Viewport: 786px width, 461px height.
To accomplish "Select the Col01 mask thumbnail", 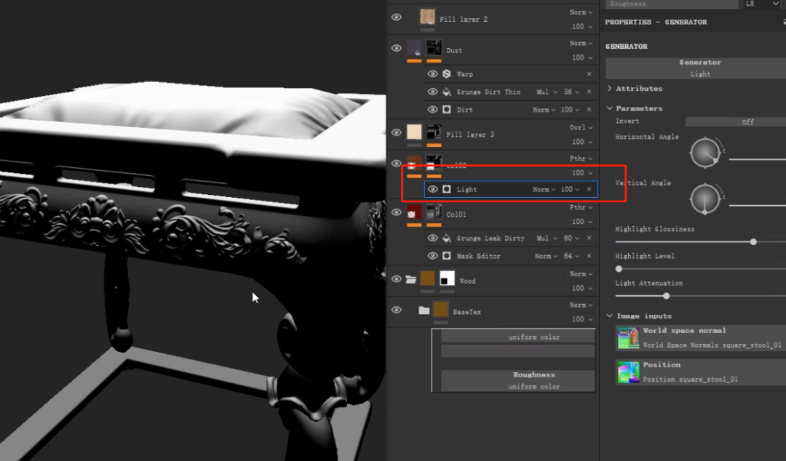I will [x=434, y=212].
